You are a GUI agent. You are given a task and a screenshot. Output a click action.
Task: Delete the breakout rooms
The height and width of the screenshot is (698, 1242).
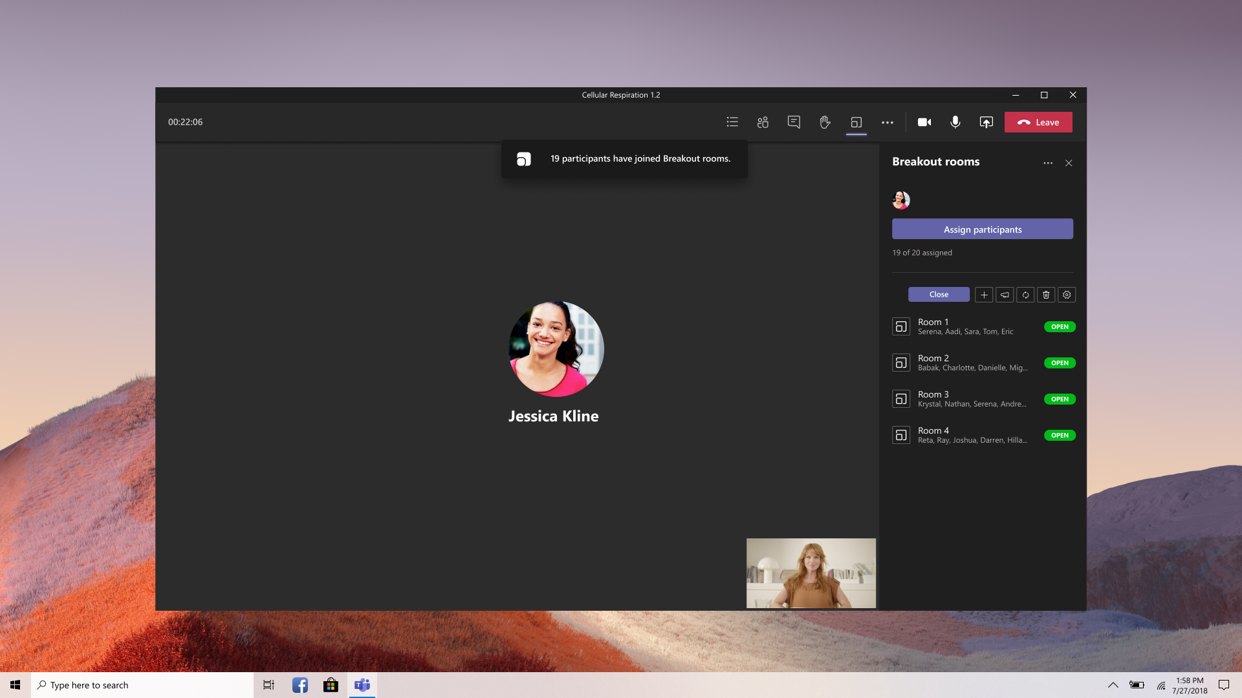coord(1046,295)
